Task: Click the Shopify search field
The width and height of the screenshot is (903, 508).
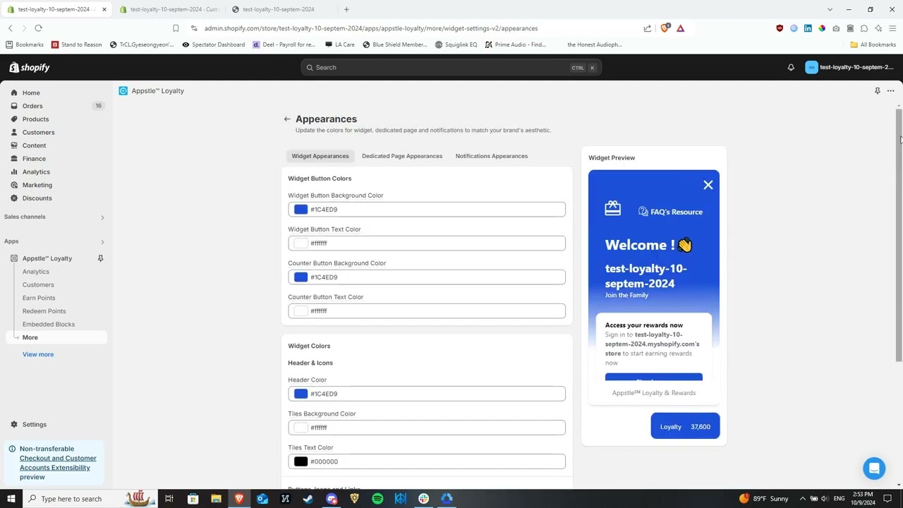Action: tap(451, 68)
